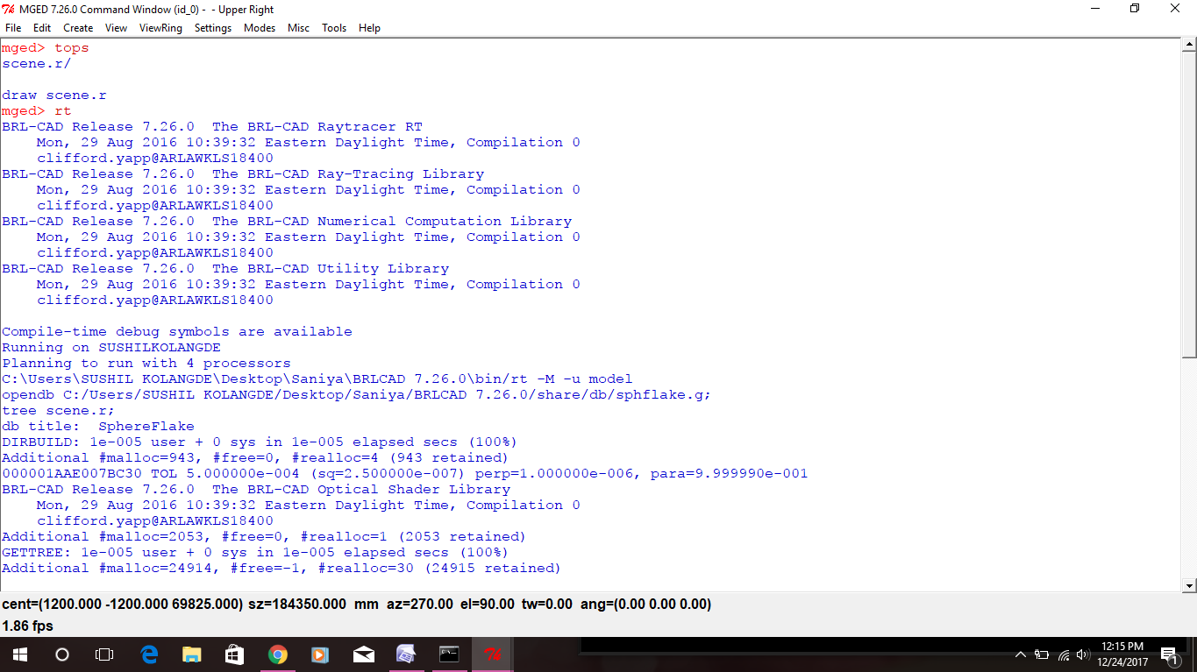Launch Google Chrome from taskbar

(277, 654)
